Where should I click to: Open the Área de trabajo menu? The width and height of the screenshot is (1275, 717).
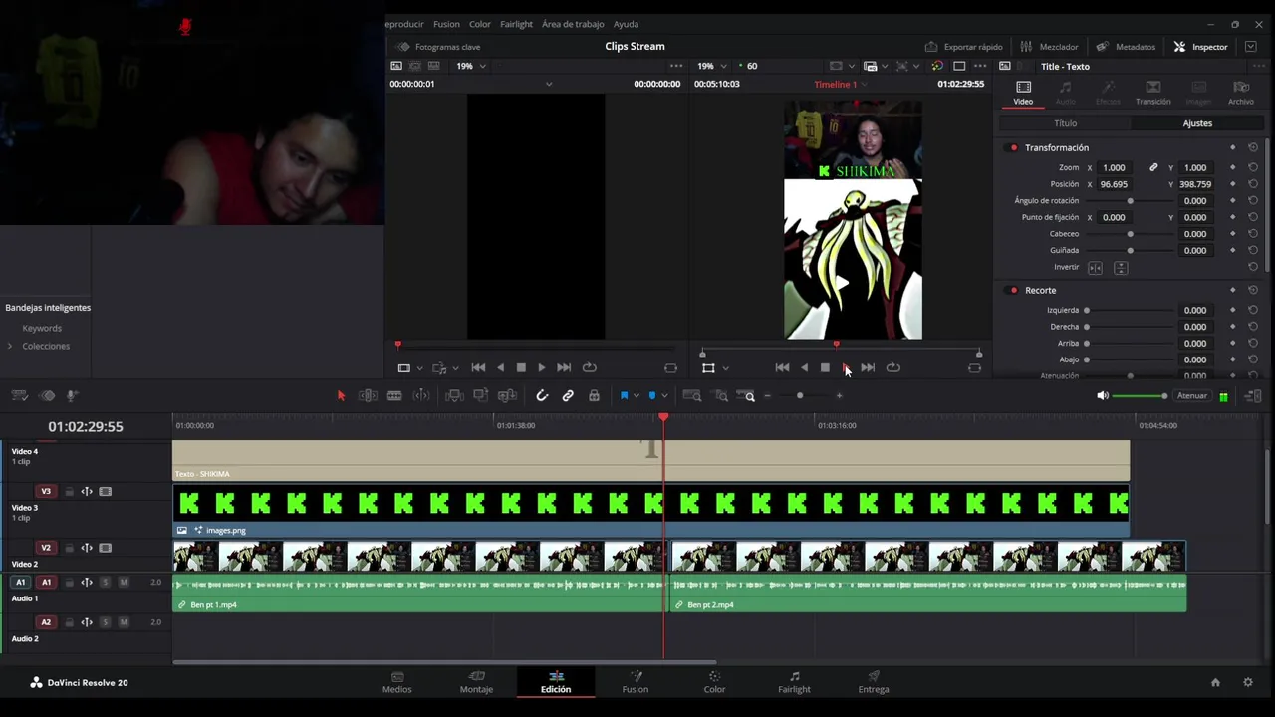click(x=573, y=24)
